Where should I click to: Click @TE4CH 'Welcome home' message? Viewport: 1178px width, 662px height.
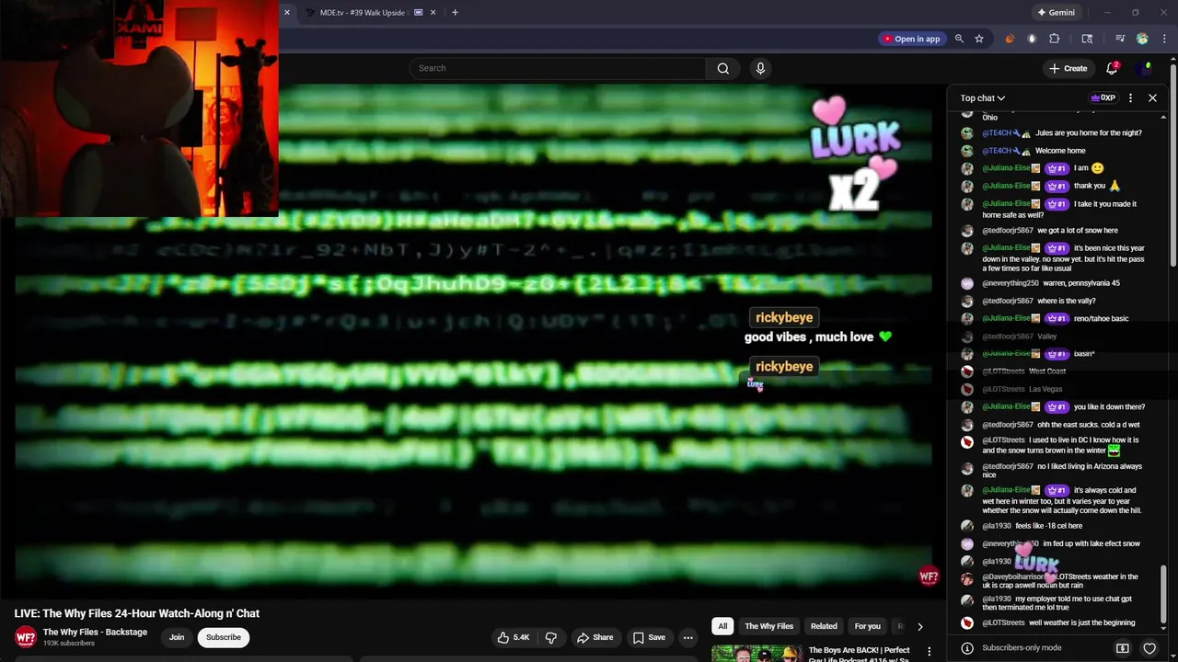tap(1034, 151)
